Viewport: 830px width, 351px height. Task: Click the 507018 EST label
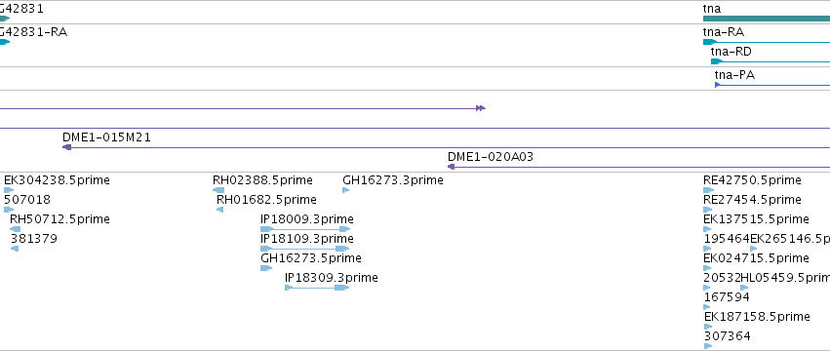pos(27,200)
